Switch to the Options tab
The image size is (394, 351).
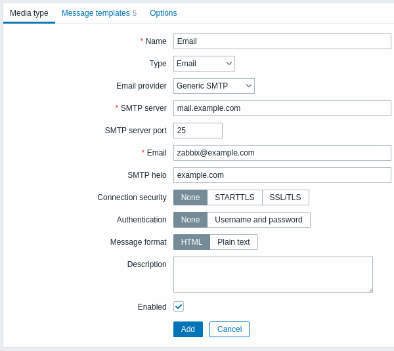point(164,13)
